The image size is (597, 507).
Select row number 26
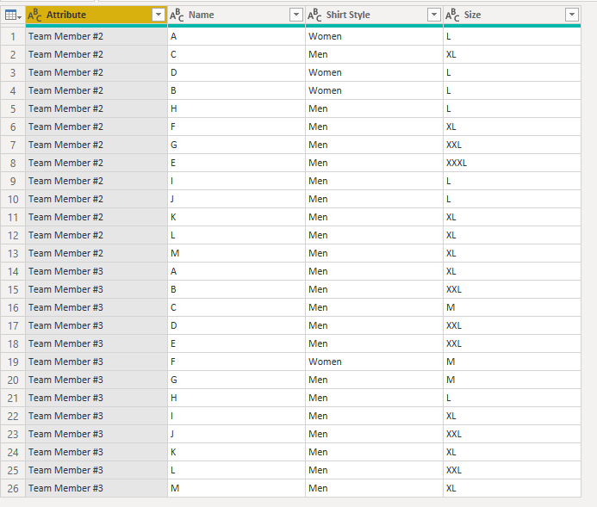(x=13, y=488)
